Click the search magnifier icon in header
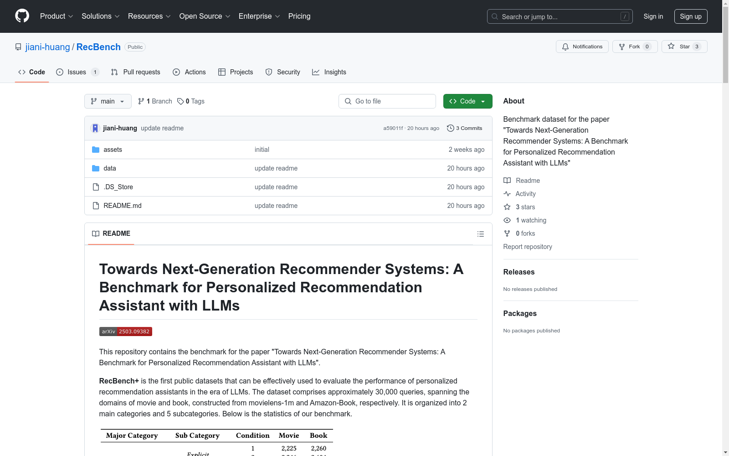The image size is (729, 456). tap(495, 16)
